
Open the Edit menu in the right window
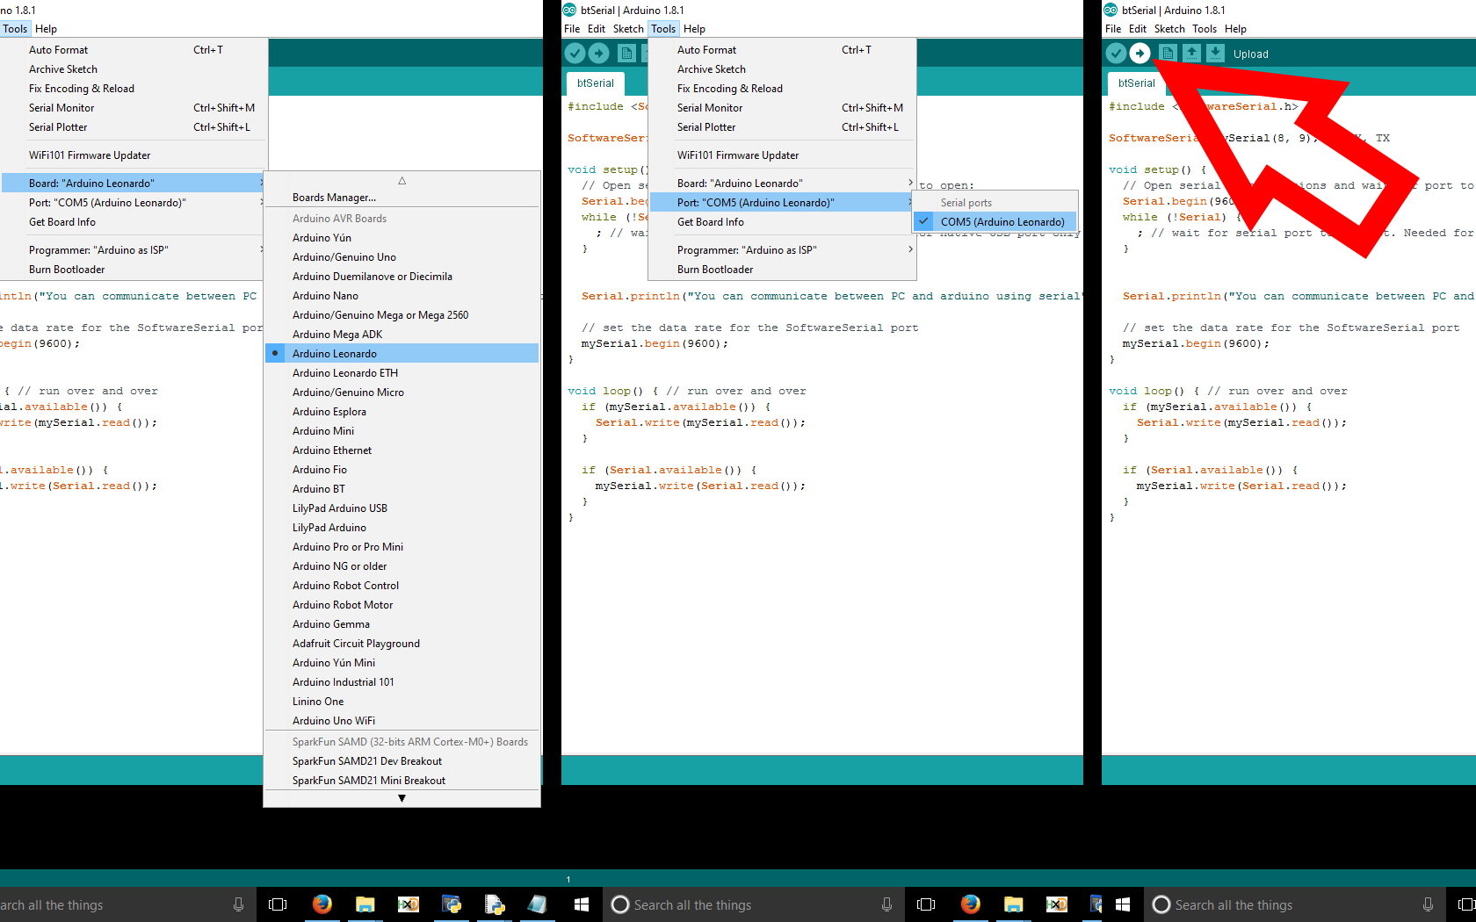point(1138,29)
